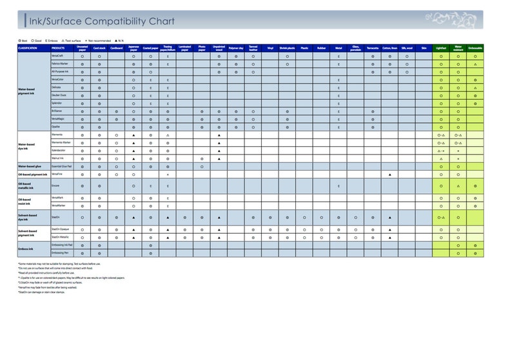Click the 'Oil-based metallic ink' classification cell
The image size is (512, 362).
coord(34,186)
